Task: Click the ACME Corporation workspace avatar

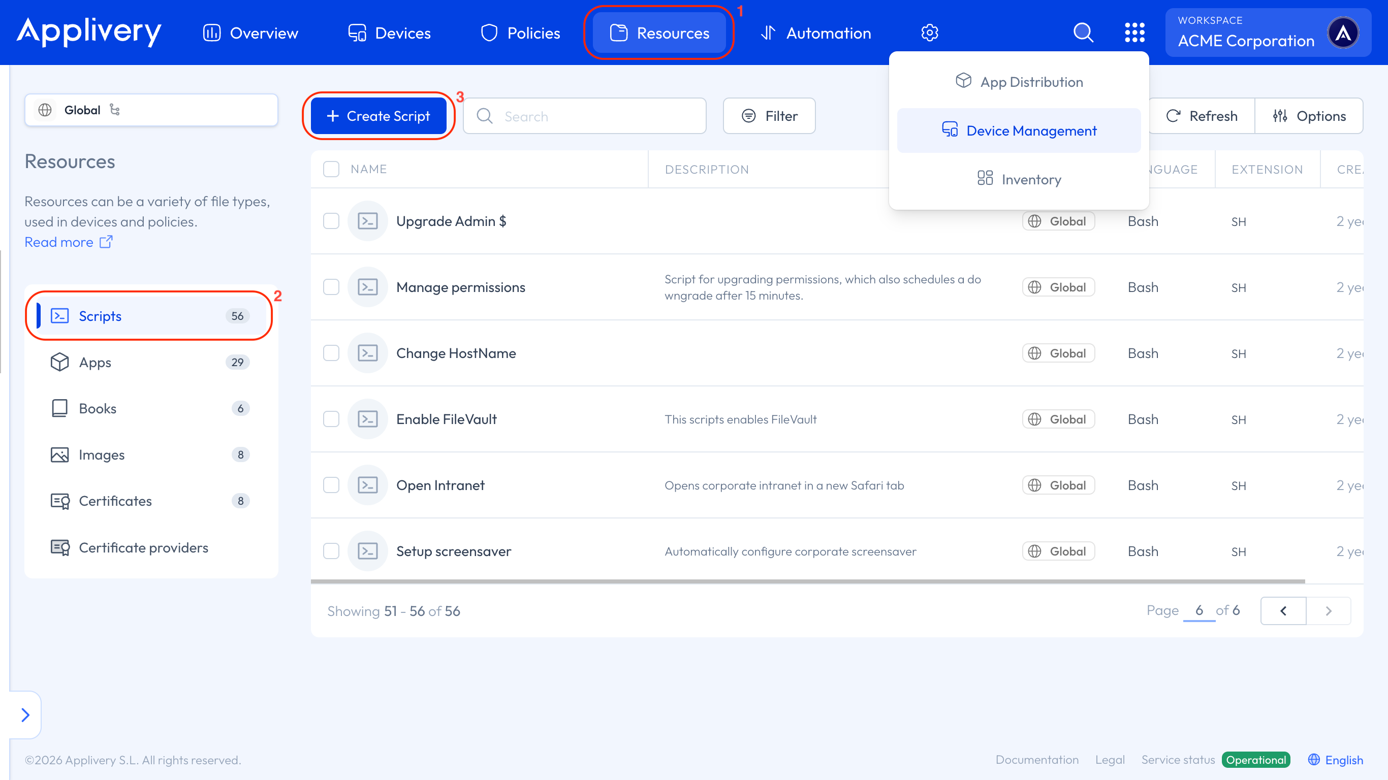Action: click(1343, 33)
